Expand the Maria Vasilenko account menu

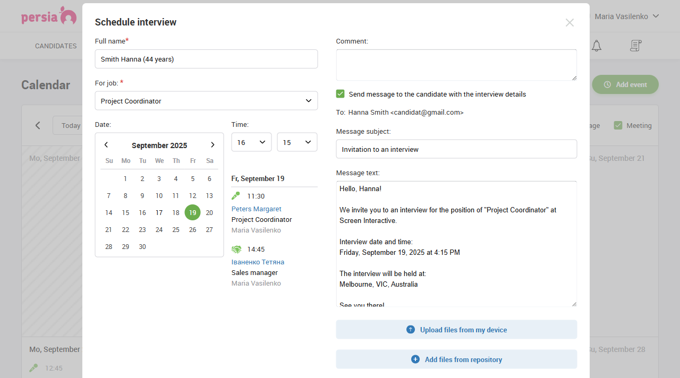tap(627, 16)
